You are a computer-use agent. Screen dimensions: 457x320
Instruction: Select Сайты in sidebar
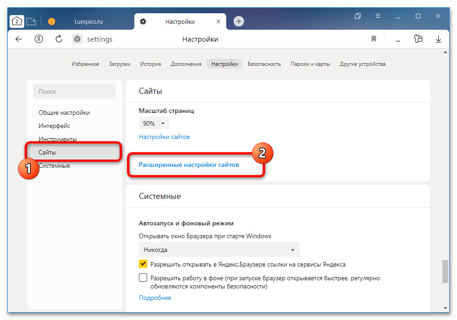74,152
